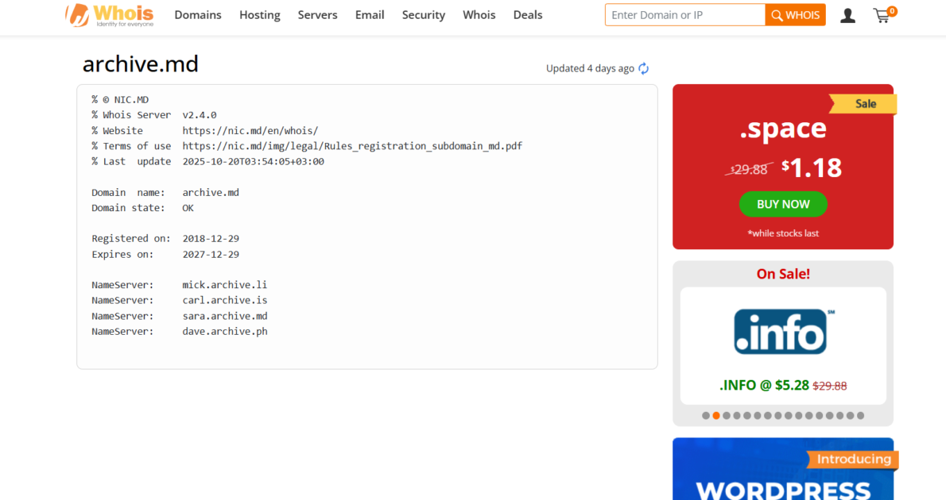This screenshot has width=946, height=500.
Task: Focus the Enter Domain or IP field
Action: coord(684,15)
